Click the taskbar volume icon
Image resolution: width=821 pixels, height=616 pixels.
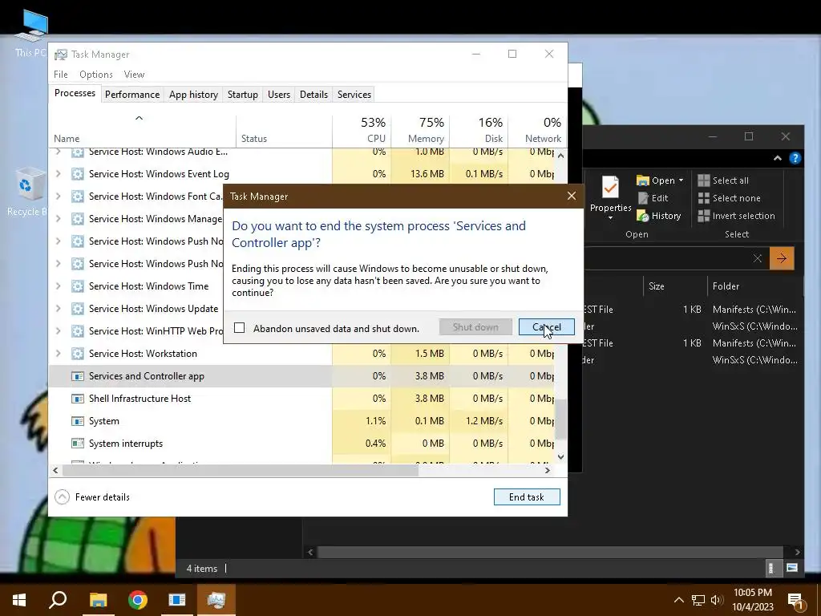pyautogui.click(x=717, y=600)
